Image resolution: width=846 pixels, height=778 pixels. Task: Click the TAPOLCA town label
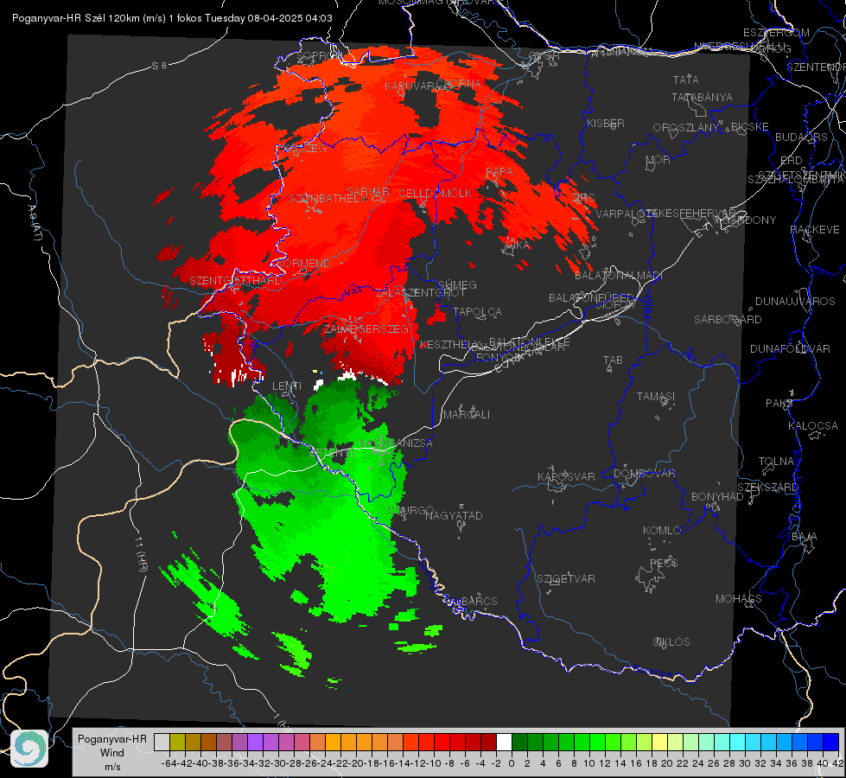click(478, 311)
